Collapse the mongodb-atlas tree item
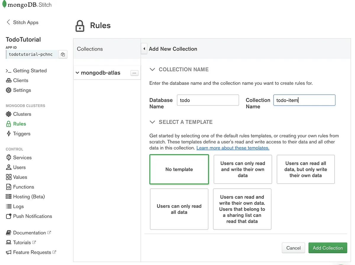 (x=77, y=73)
